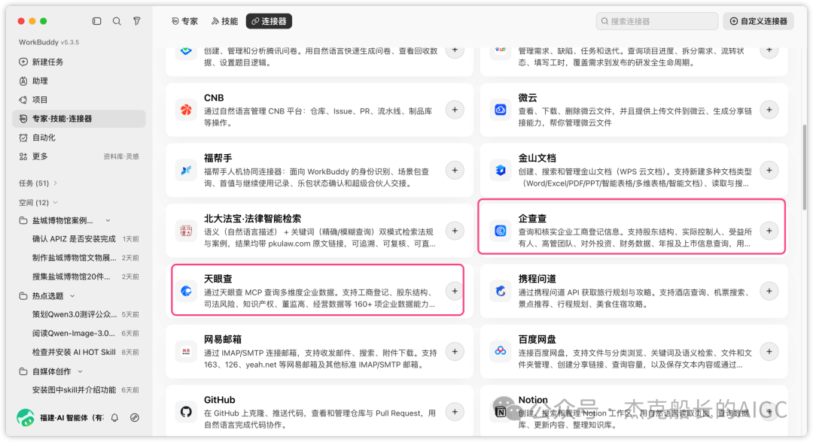Viewport: 813px width, 442px height.
Task: Click the circular icon beside the bell
Action: click(x=135, y=418)
